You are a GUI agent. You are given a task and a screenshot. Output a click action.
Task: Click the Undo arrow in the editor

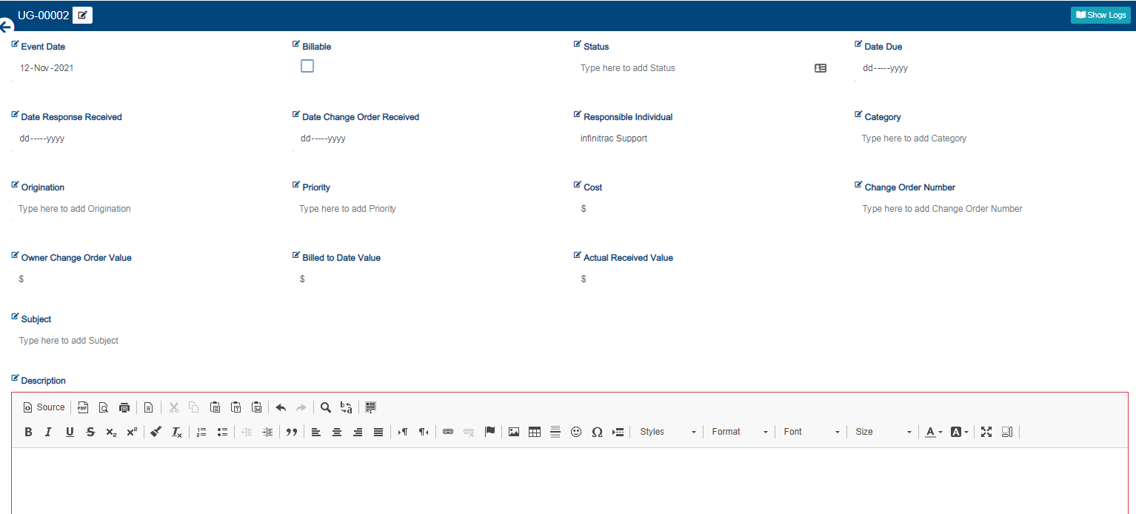(x=281, y=407)
